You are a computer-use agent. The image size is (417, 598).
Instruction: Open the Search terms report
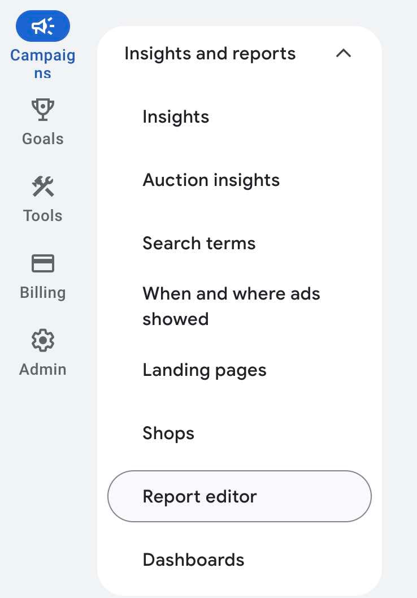click(x=199, y=243)
